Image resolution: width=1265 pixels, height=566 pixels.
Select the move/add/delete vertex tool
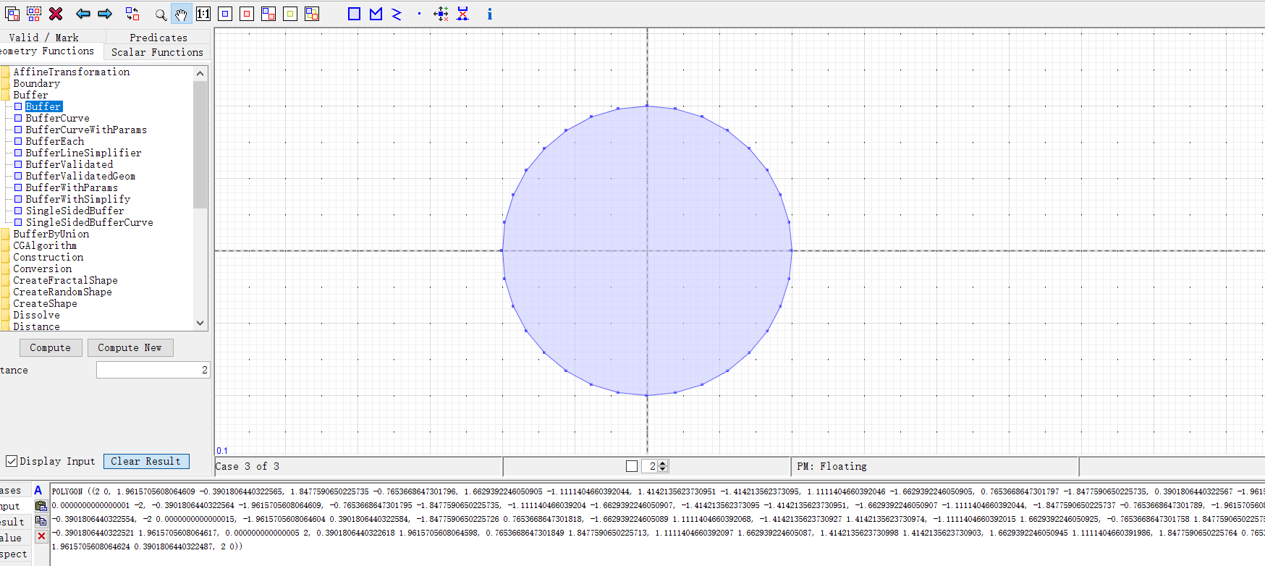[x=441, y=14]
